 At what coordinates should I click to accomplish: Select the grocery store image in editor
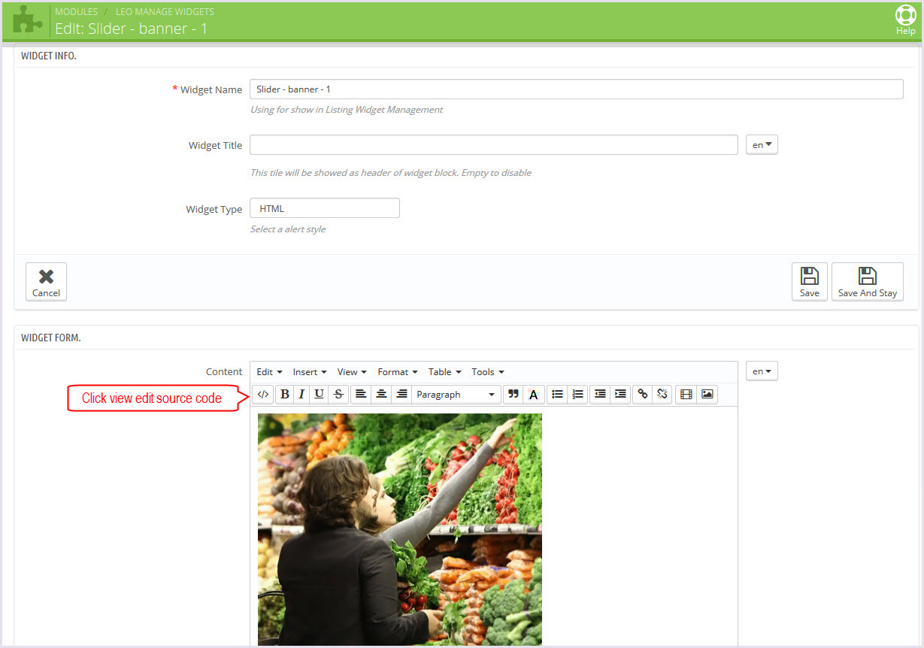[400, 529]
